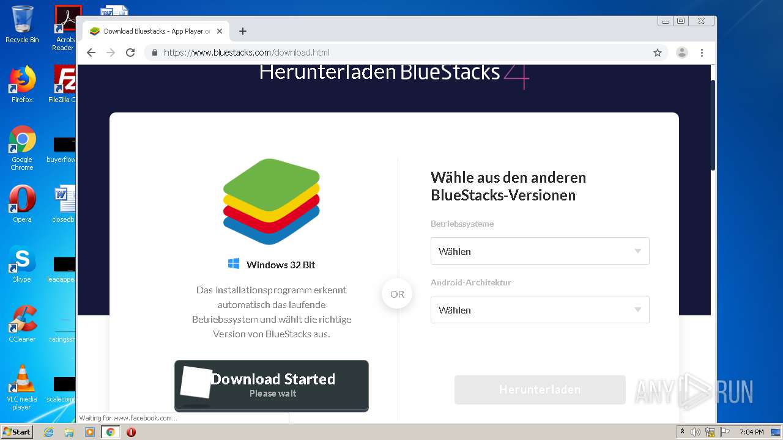Screen dimensions: 783x440
Task: Launch Internet Explorer from the taskbar
Action: click(x=48, y=432)
